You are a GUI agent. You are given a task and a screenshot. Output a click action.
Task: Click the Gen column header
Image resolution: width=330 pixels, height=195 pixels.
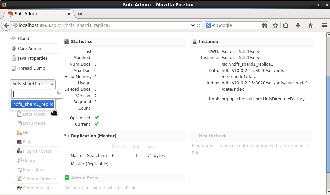pyautogui.click(x=137, y=146)
